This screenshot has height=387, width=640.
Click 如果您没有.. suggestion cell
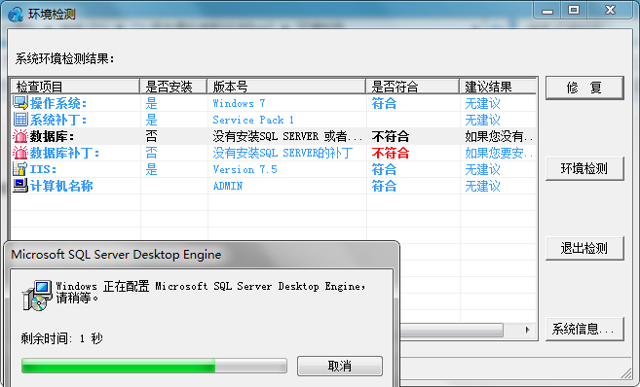click(499, 136)
